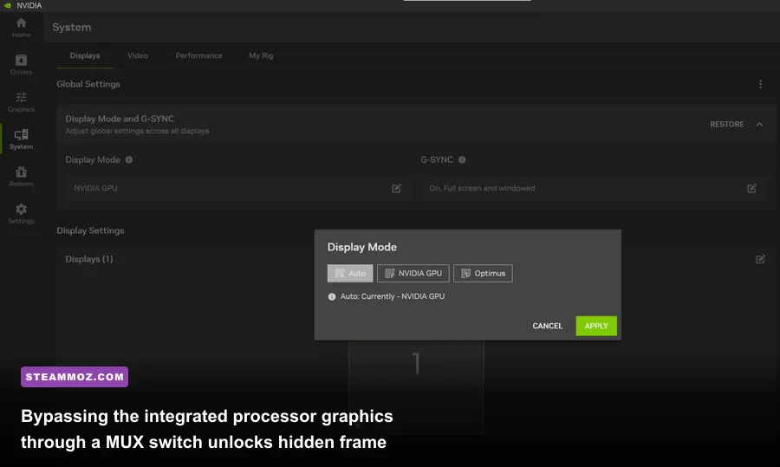Viewport: 780px width, 467px height.
Task: Switch to the Video tab
Action: [137, 55]
